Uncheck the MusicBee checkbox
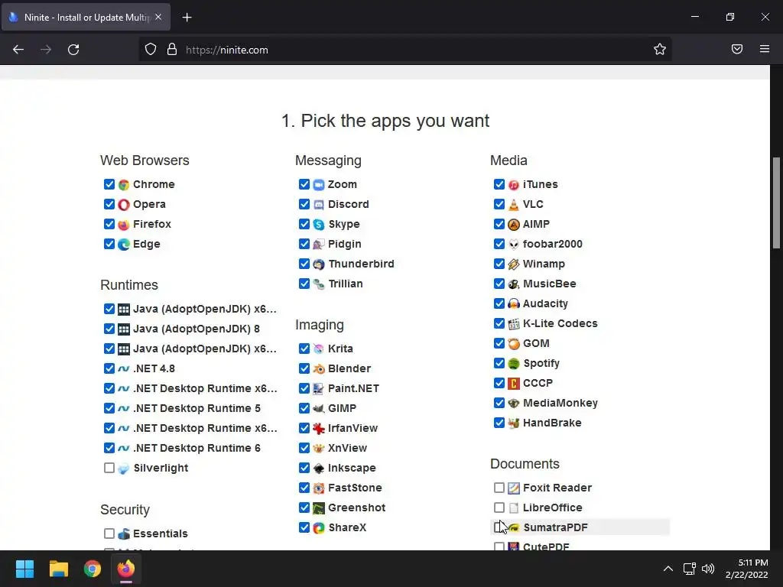The width and height of the screenshot is (783, 587). point(499,284)
